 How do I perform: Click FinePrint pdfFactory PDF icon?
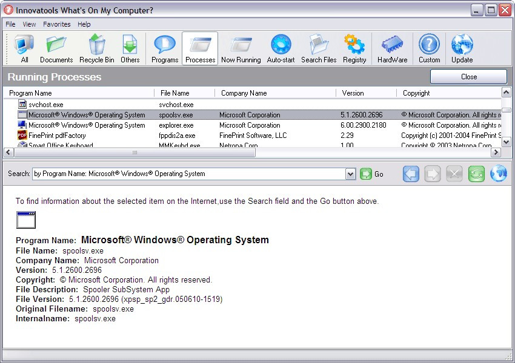point(22,135)
